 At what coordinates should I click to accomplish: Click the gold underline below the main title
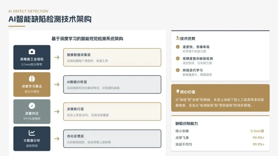(17, 26)
